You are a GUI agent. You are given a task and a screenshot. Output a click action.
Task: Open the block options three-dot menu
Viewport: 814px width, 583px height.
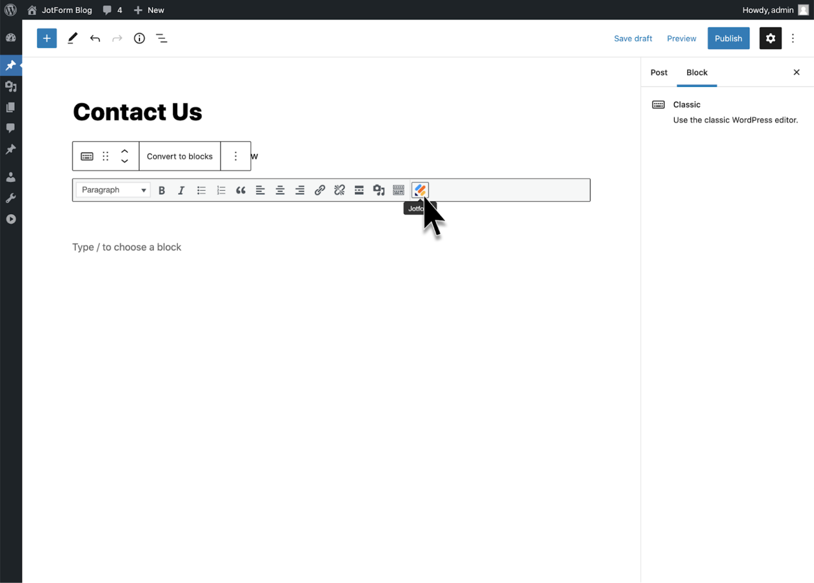(x=235, y=156)
